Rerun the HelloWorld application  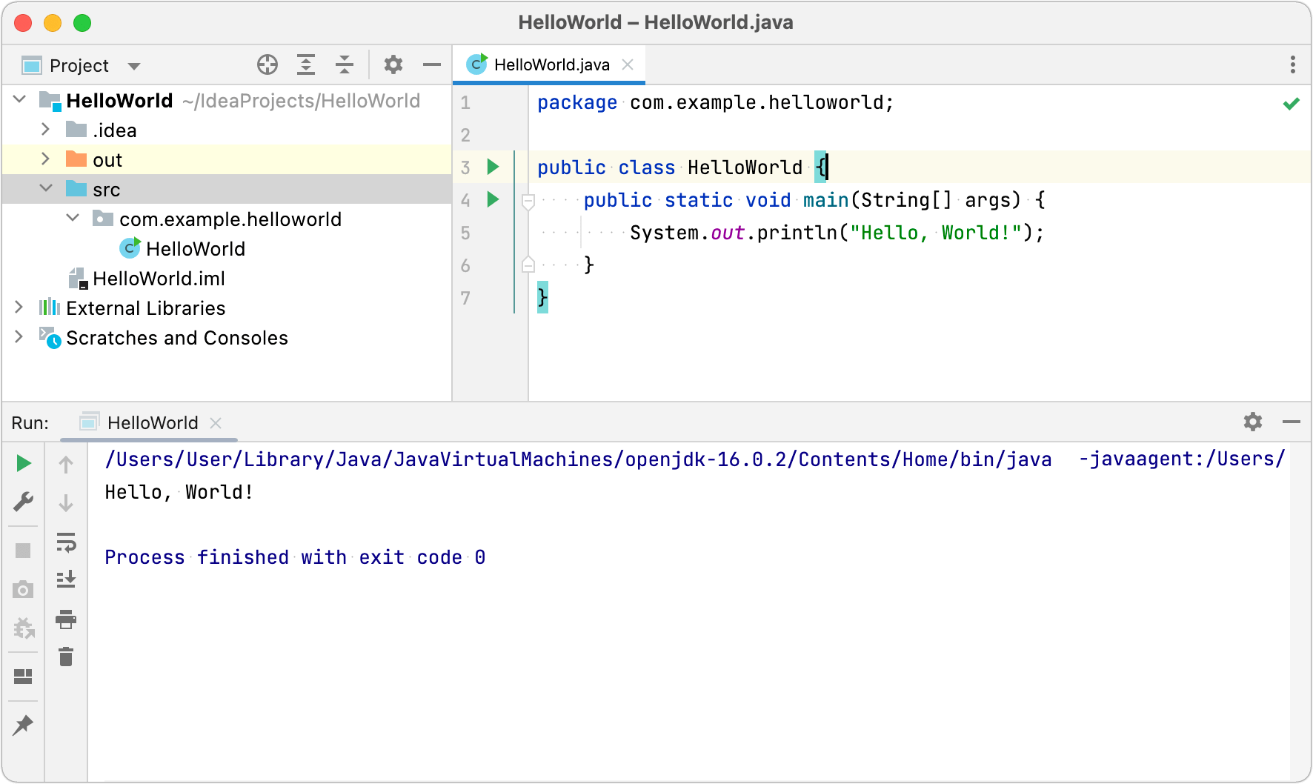tap(23, 463)
